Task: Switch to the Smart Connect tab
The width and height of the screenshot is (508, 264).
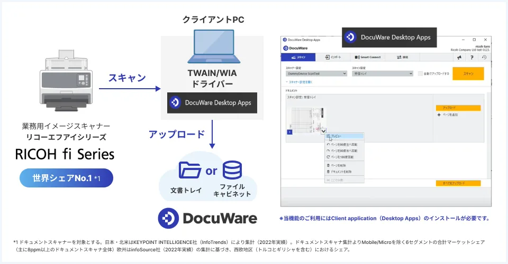Action: point(368,57)
